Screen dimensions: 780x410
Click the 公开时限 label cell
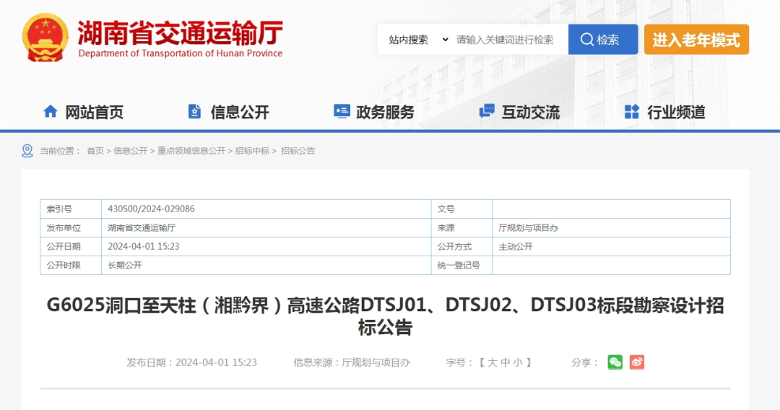tap(71, 266)
